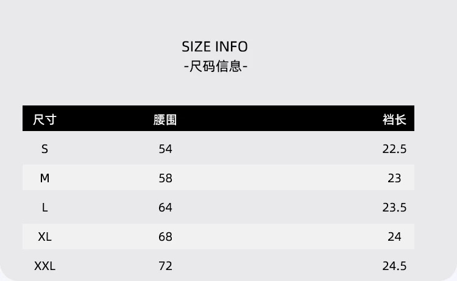Click rise length value 24 for XL

[x=394, y=237]
